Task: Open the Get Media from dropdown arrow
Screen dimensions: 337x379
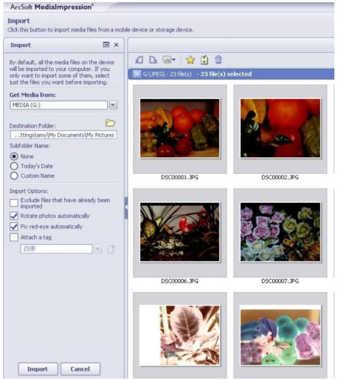Action: click(113, 105)
